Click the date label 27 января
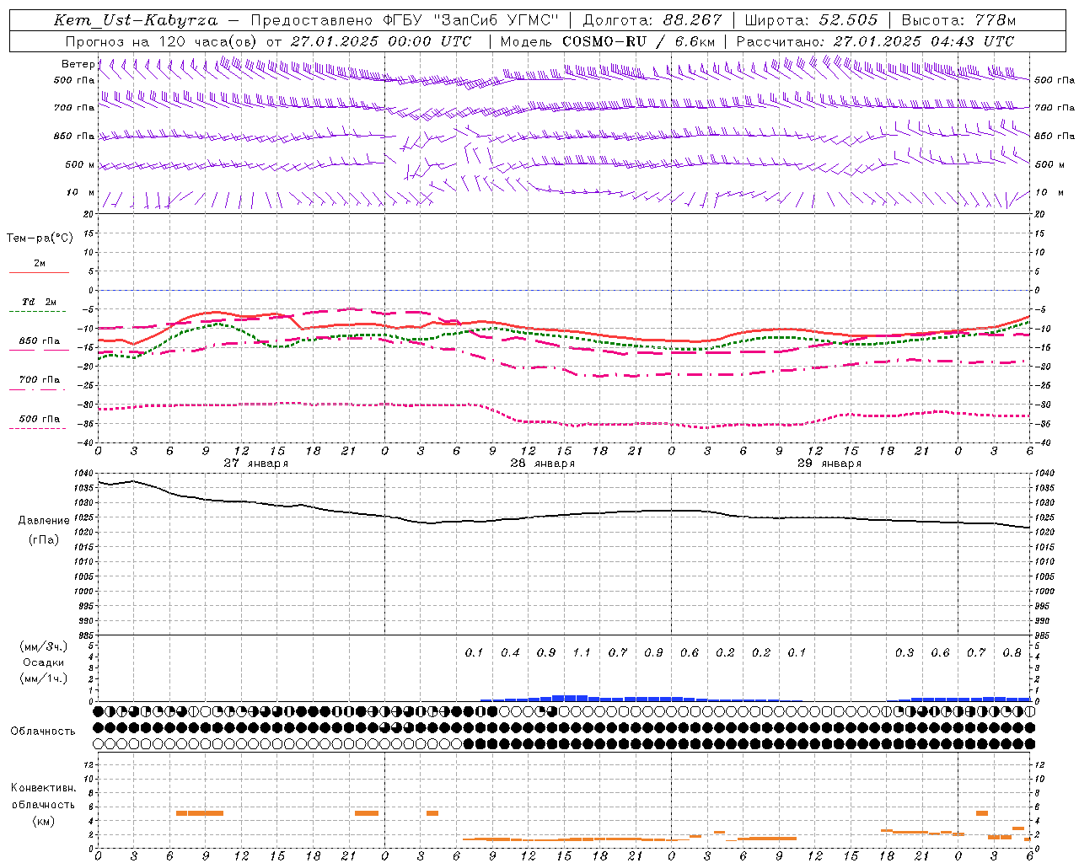 click(x=255, y=463)
